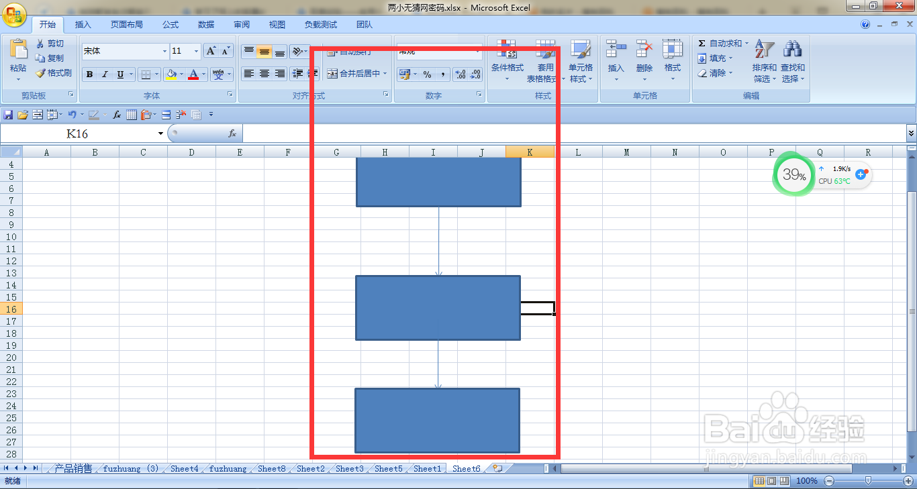Screen dimensions: 917x489
Task: Click the comma style button
Action: click(443, 74)
